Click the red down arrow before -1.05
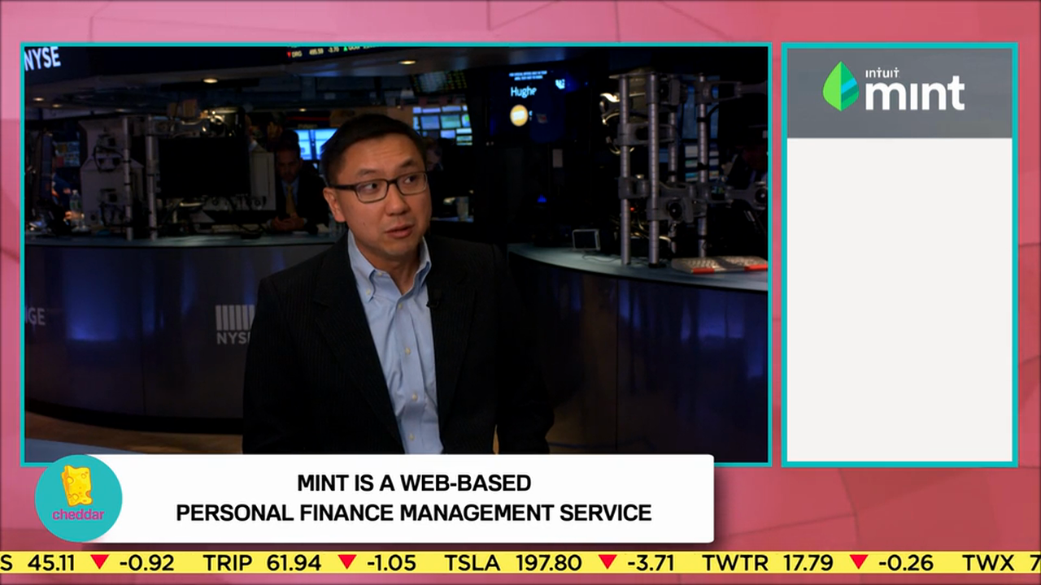 347,562
